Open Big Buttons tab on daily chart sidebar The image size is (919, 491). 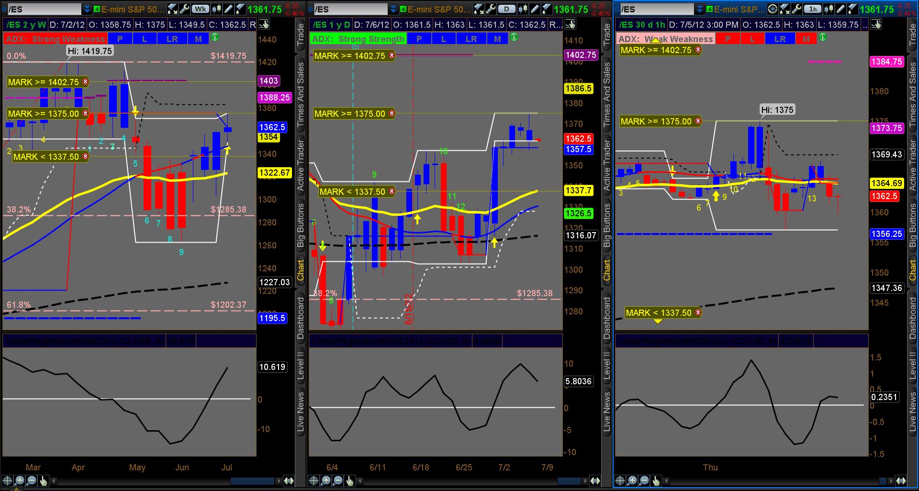click(x=607, y=225)
